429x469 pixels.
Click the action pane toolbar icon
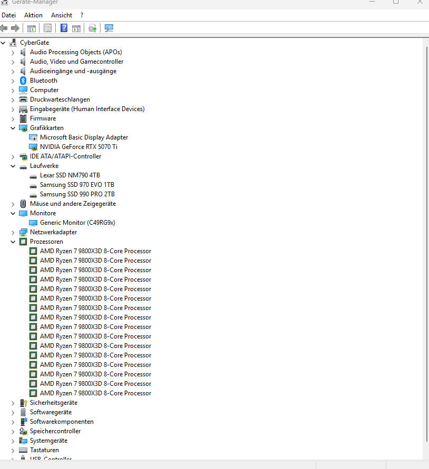76,28
